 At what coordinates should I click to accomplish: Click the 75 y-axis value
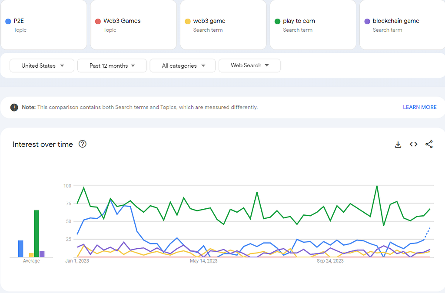(x=69, y=204)
